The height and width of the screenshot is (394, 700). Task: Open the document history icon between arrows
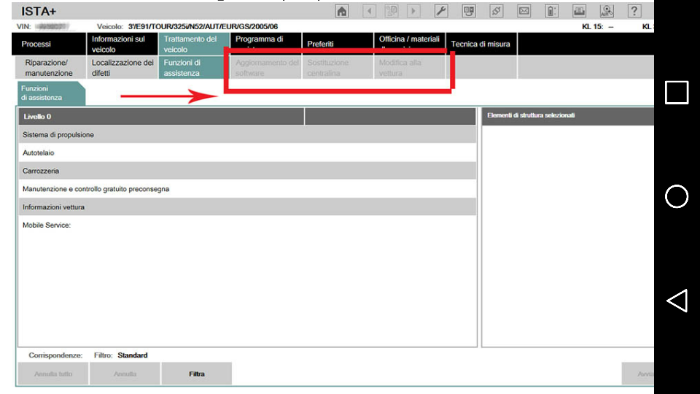pos(392,11)
